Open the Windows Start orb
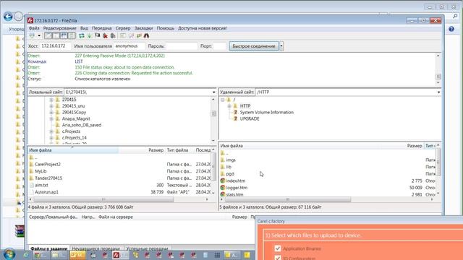This screenshot has height=260, width=463. [9, 254]
